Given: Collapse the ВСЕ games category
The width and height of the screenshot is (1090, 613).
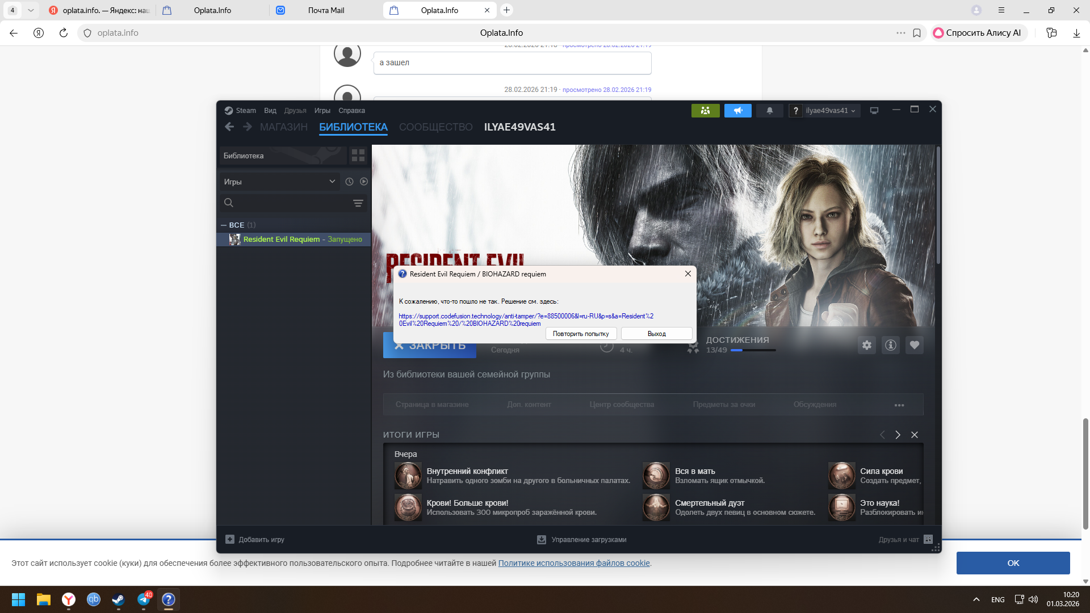Looking at the screenshot, I should tap(224, 225).
